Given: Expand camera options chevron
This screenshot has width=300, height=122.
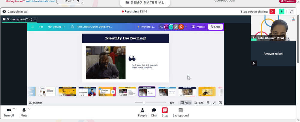Looking at the screenshot, I should coord(14,109).
